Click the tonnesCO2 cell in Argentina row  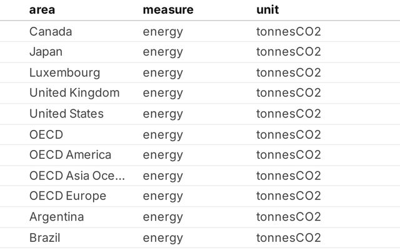pyautogui.click(x=288, y=217)
